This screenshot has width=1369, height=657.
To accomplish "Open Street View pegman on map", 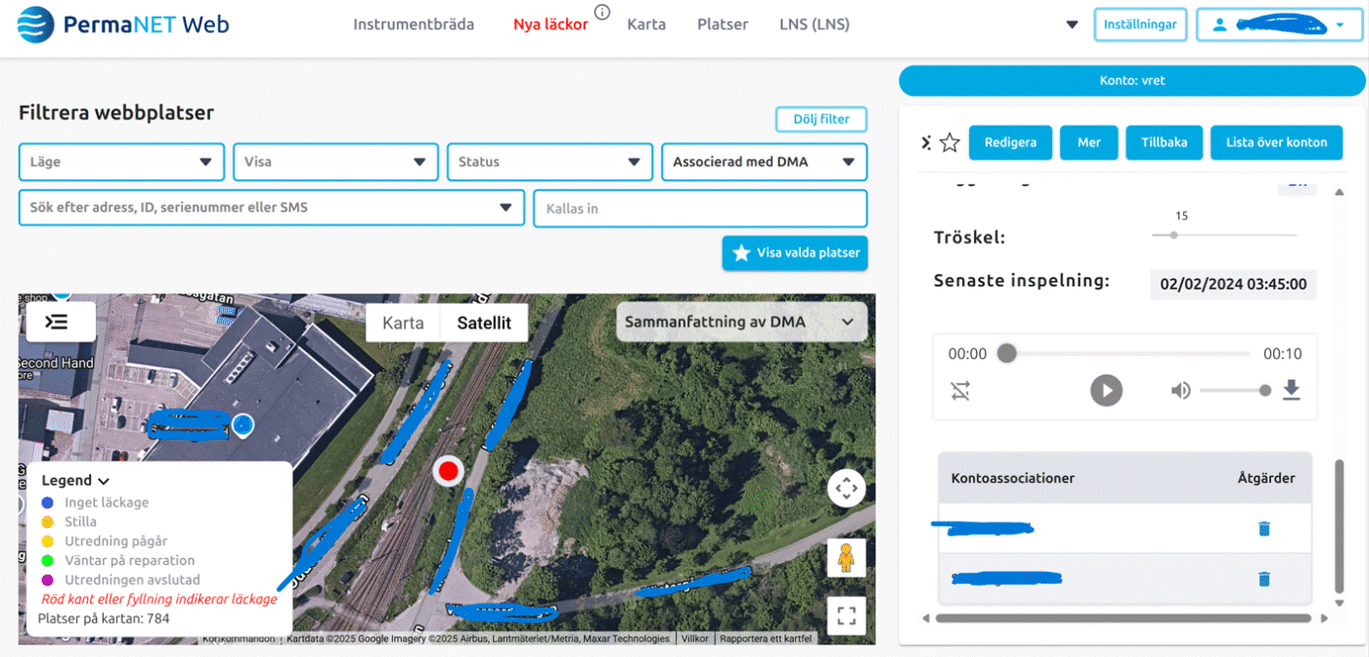I will coord(846,558).
